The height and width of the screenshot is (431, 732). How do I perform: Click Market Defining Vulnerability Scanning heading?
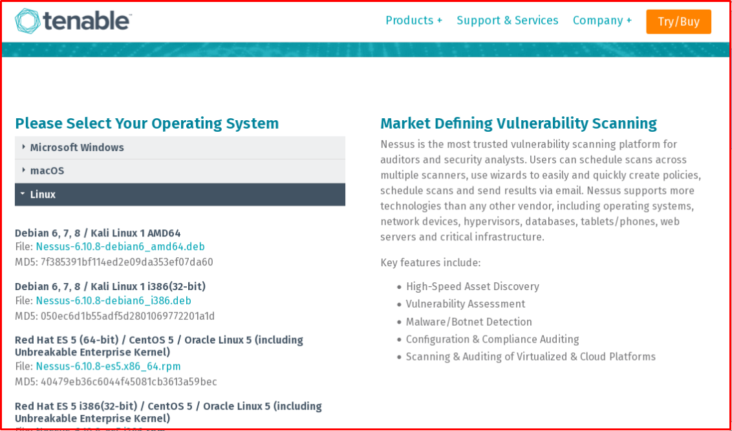click(x=519, y=123)
